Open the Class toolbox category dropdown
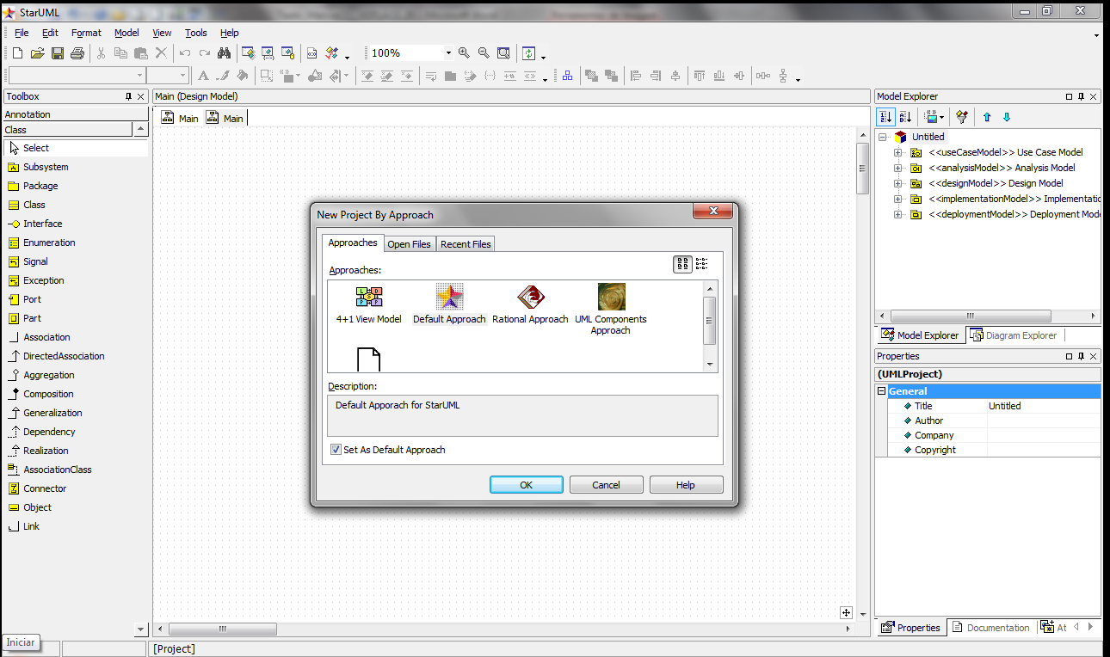This screenshot has width=1110, height=657. 140,130
